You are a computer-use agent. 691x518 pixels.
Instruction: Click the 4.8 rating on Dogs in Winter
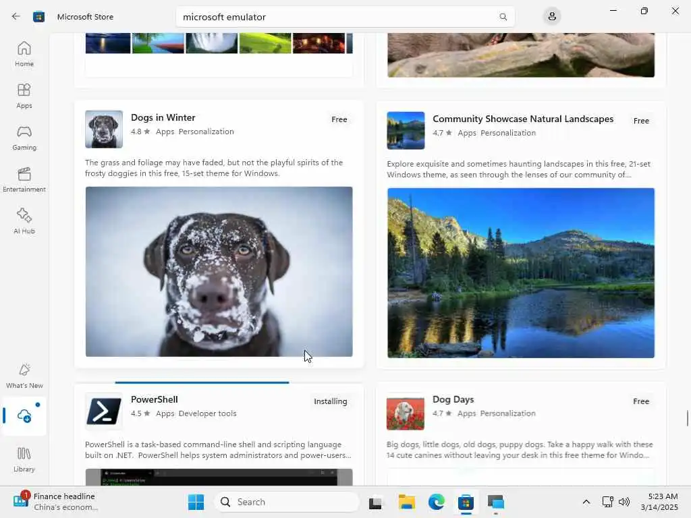pyautogui.click(x=140, y=132)
